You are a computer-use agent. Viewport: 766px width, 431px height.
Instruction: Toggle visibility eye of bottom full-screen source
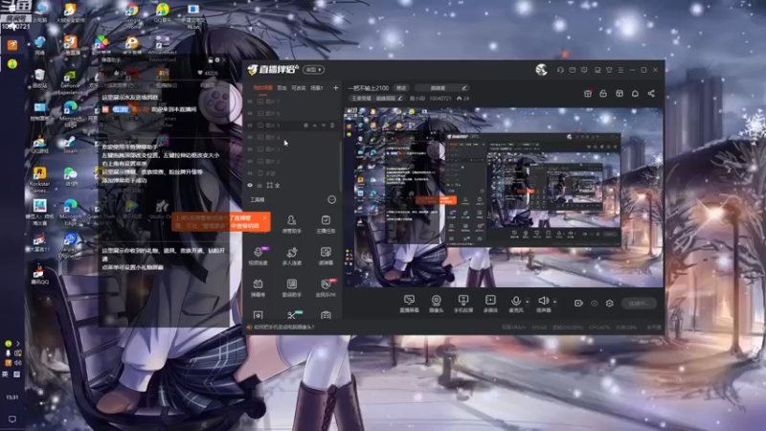point(250,185)
